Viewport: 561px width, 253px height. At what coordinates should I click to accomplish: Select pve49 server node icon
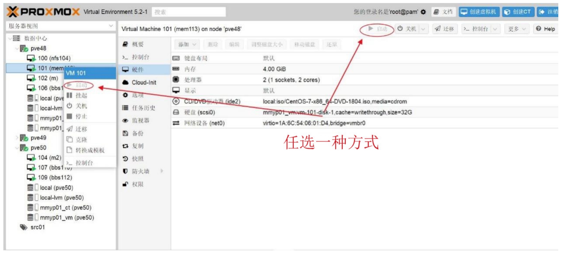click(24, 138)
